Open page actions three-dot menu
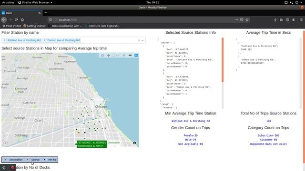This screenshot has height=171, width=305. pos(236,20)
